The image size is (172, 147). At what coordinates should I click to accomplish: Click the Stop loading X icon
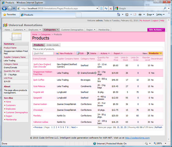(111, 9)
